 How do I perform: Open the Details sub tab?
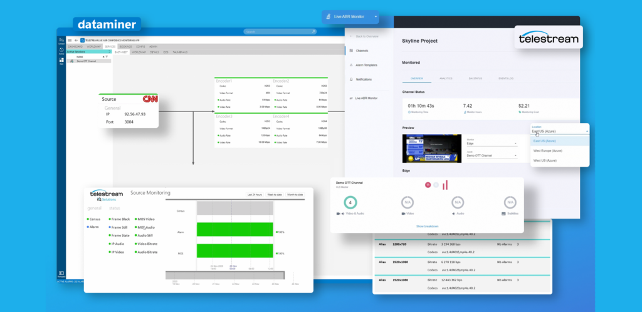(154, 53)
